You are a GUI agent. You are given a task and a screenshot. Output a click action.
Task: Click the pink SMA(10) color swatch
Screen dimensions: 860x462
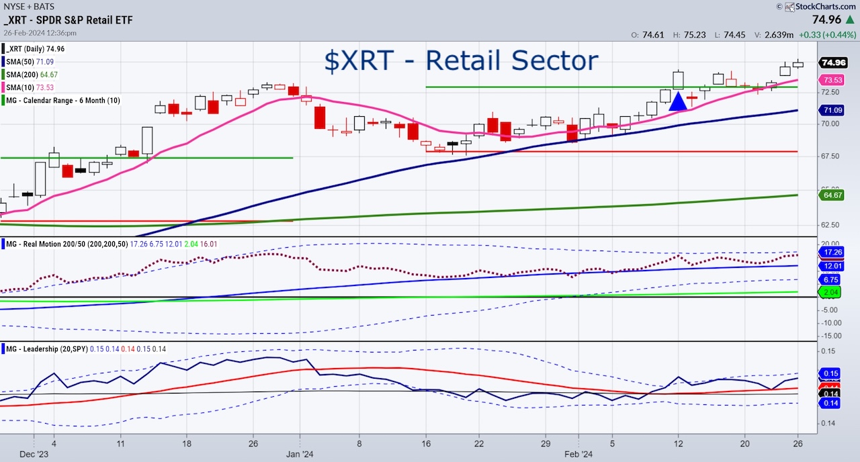[x=3, y=87]
